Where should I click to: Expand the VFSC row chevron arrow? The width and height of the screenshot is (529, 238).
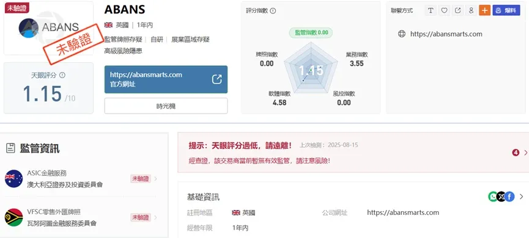click(155, 217)
